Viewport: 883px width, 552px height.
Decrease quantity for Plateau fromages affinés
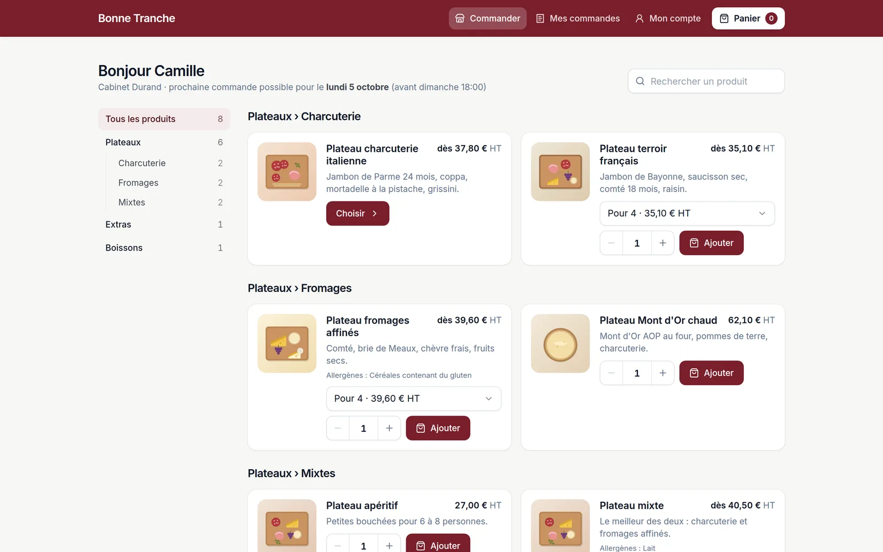point(338,428)
